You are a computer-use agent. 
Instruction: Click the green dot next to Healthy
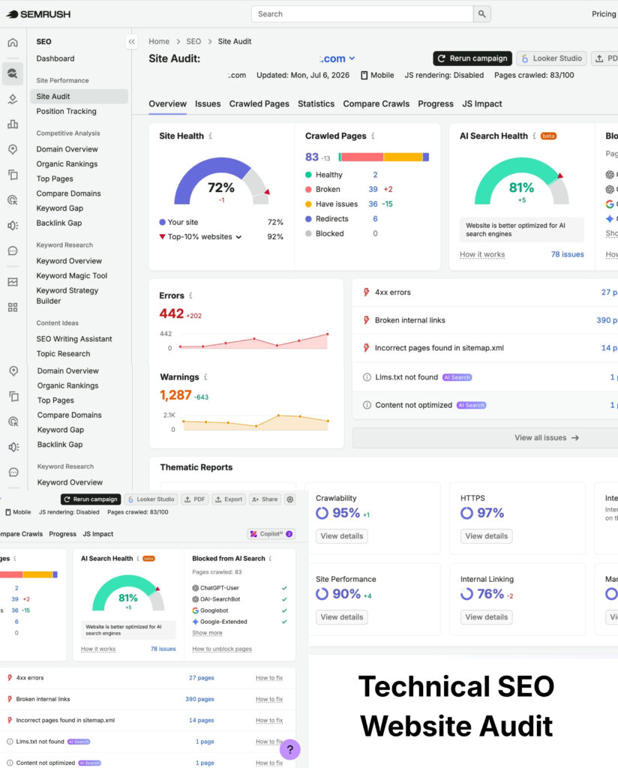pos(308,175)
